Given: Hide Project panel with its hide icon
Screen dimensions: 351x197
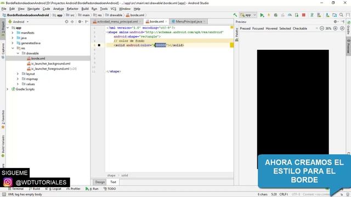Looking at the screenshot, I should click(x=87, y=22).
